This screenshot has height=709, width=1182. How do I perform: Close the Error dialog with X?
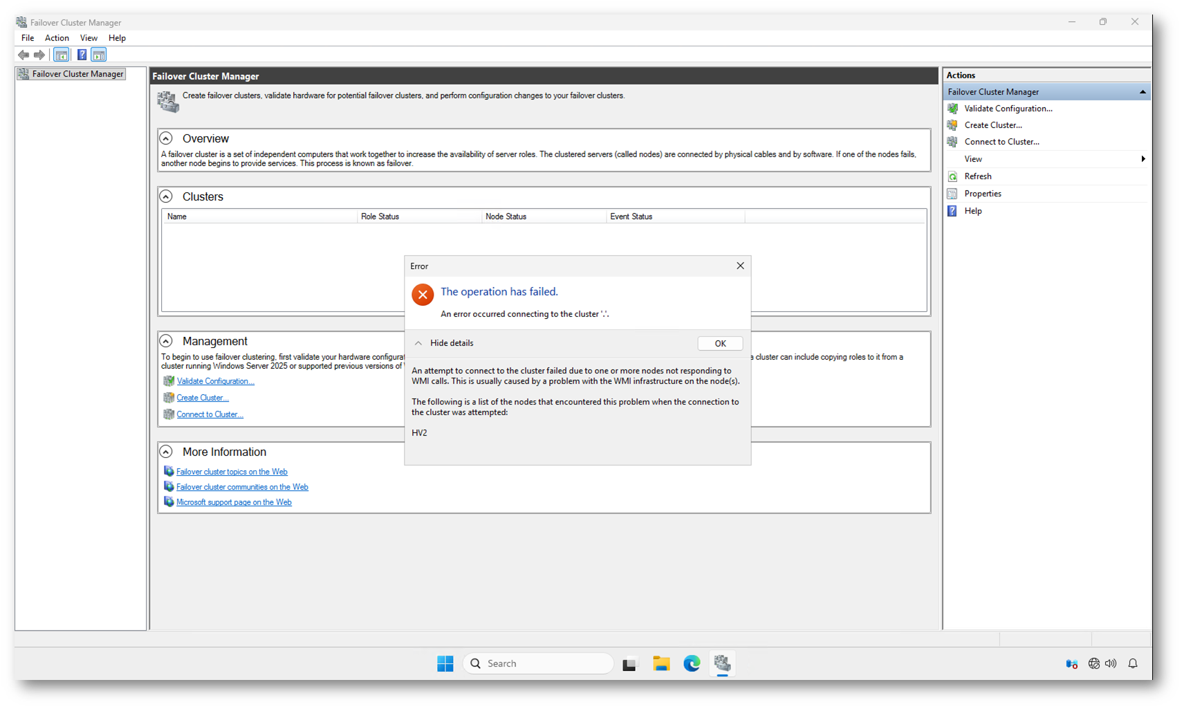(x=740, y=266)
